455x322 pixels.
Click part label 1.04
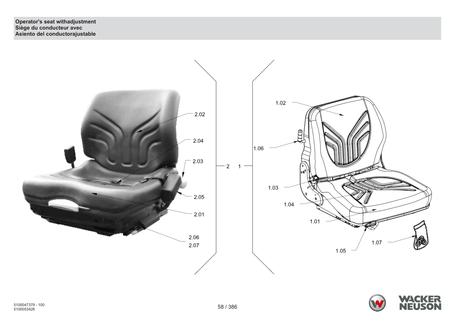pyautogui.click(x=289, y=204)
